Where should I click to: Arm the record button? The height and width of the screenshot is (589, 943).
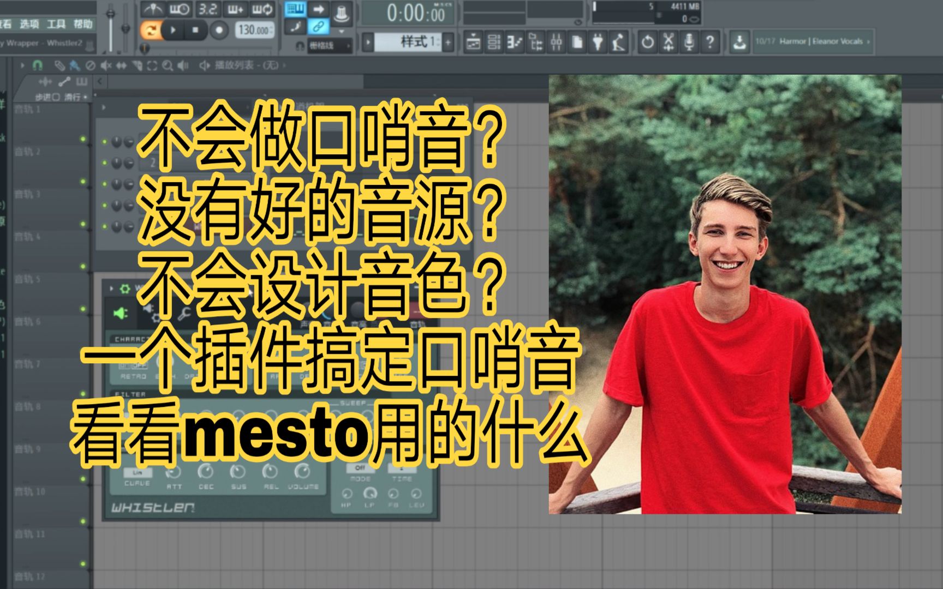click(x=219, y=30)
